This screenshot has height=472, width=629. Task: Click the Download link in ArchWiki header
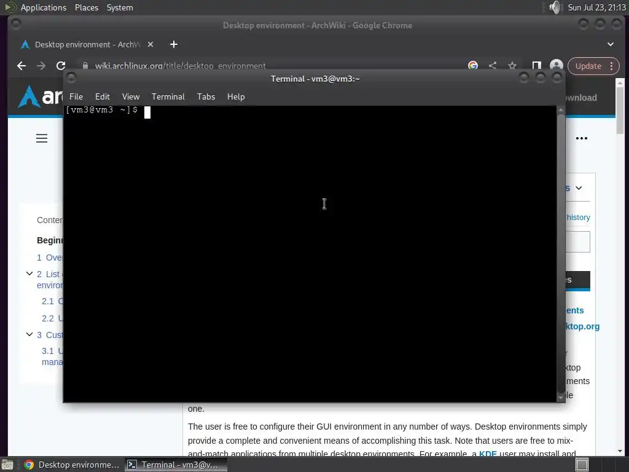coord(581,98)
